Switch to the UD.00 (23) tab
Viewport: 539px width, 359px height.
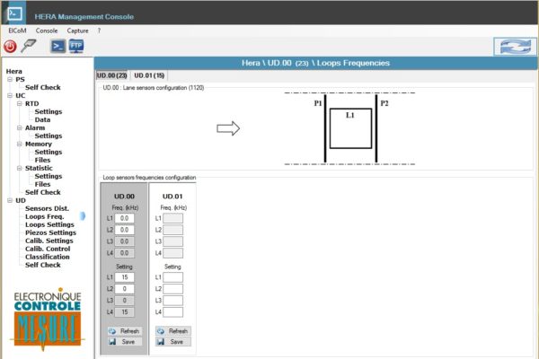pyautogui.click(x=112, y=75)
